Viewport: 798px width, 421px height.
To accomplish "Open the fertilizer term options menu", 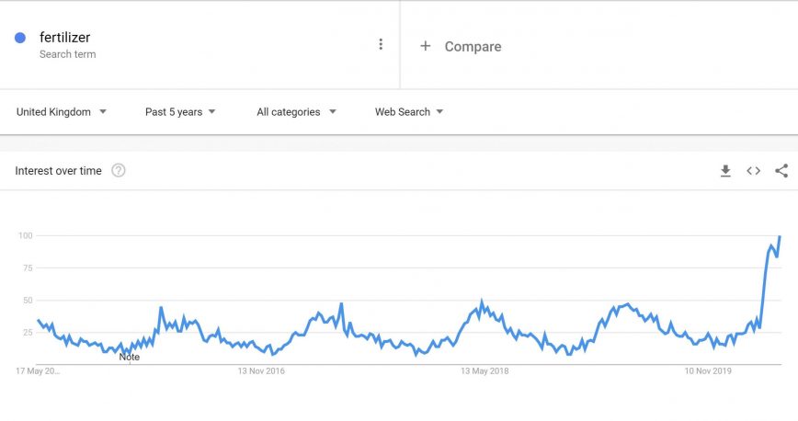I will point(381,44).
